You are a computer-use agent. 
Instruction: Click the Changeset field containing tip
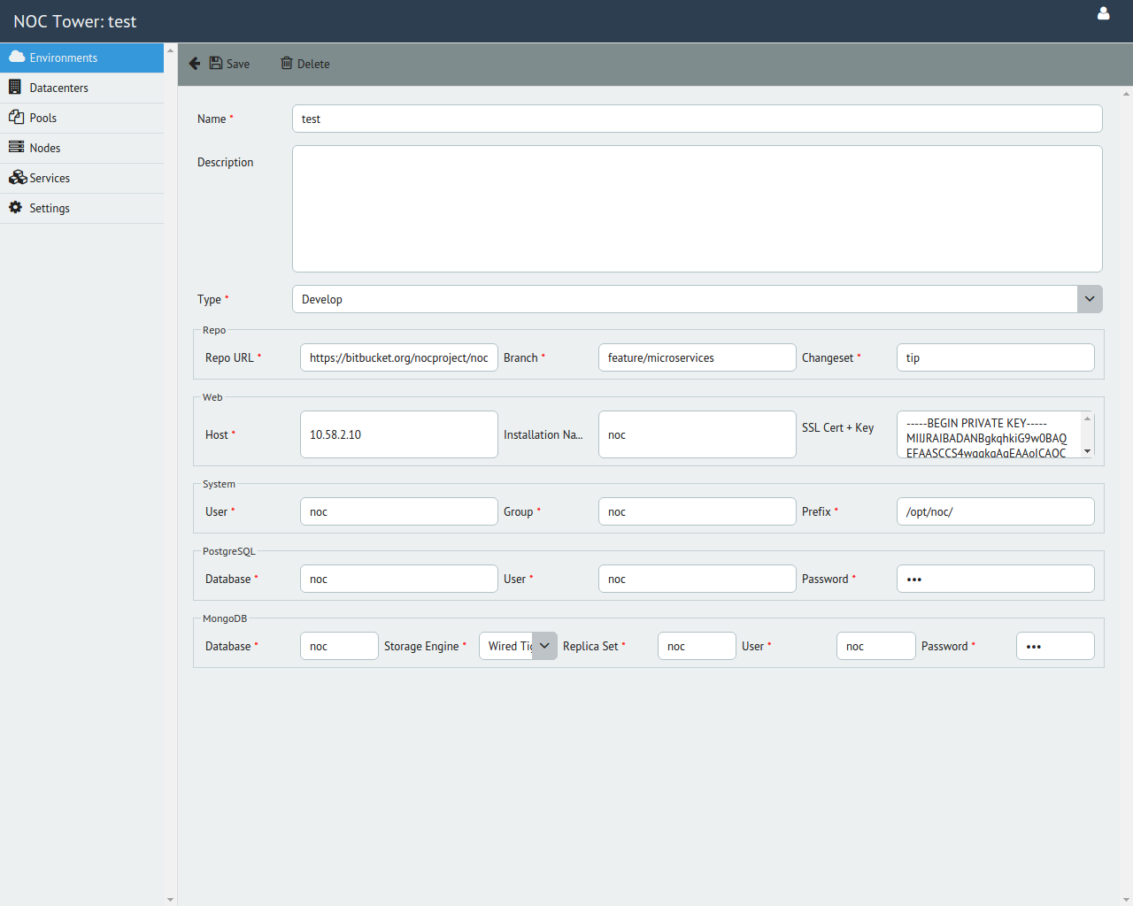click(996, 357)
